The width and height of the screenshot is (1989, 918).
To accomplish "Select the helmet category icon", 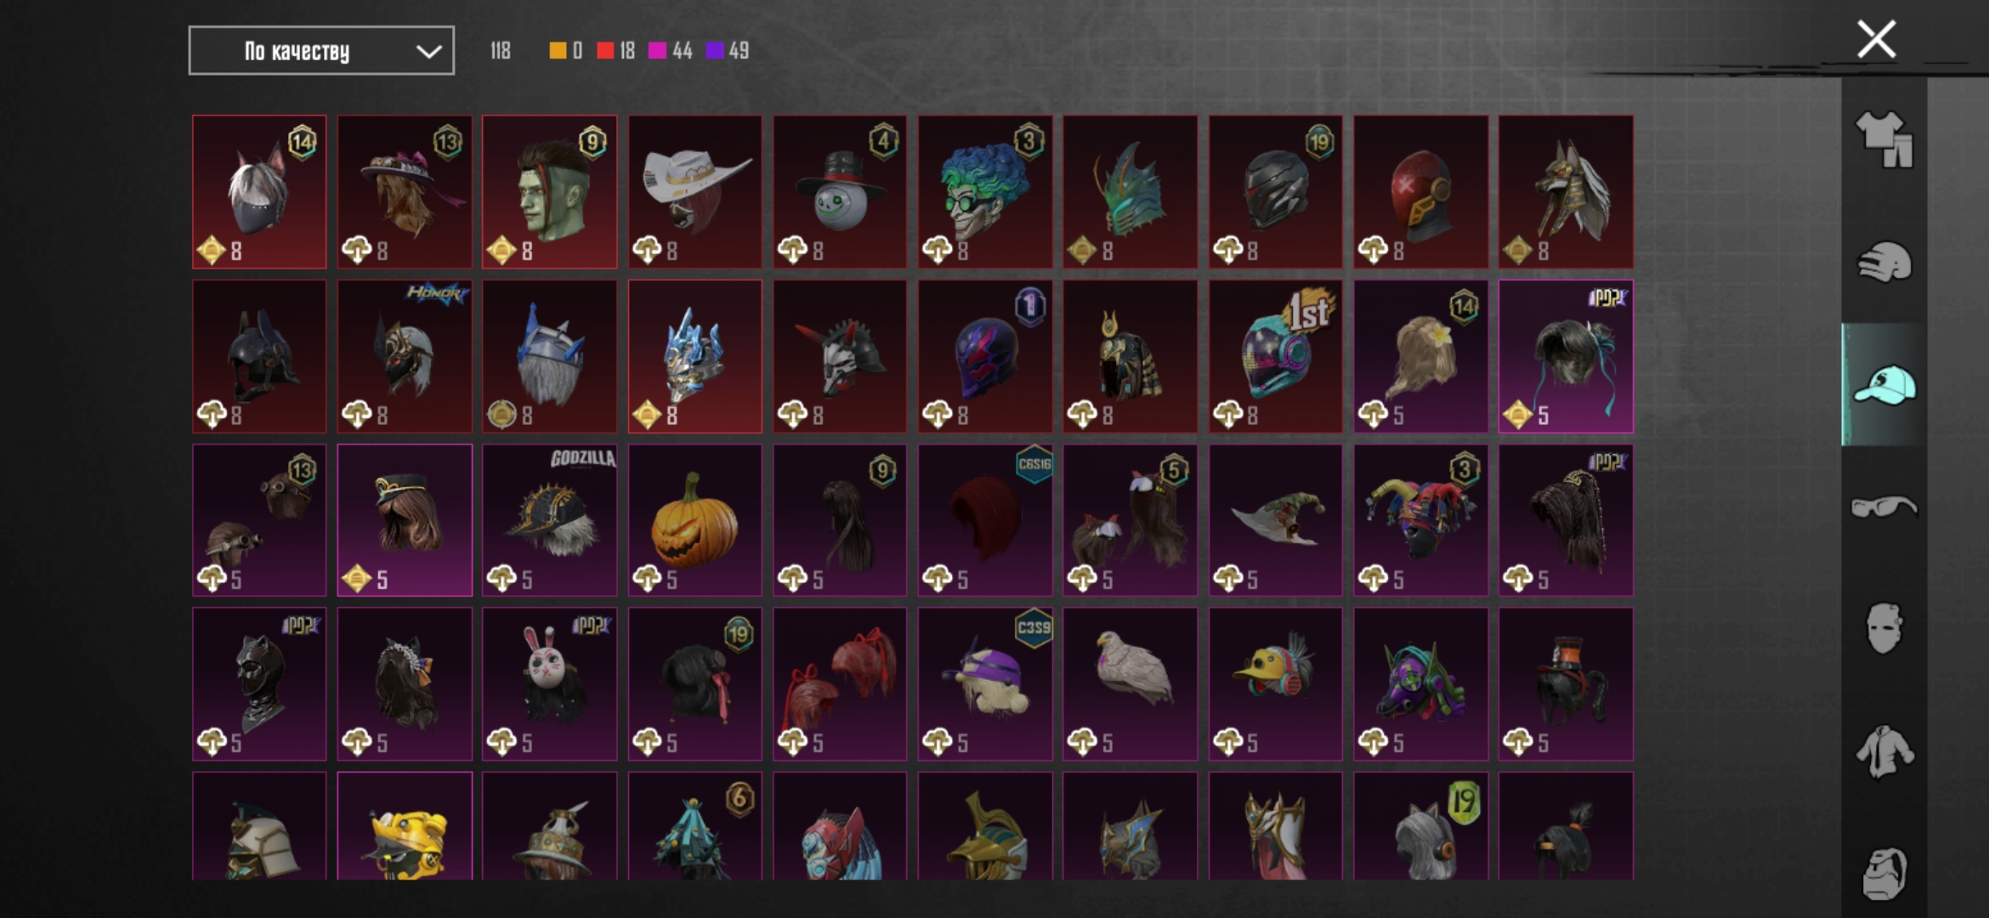I will click(x=1884, y=263).
